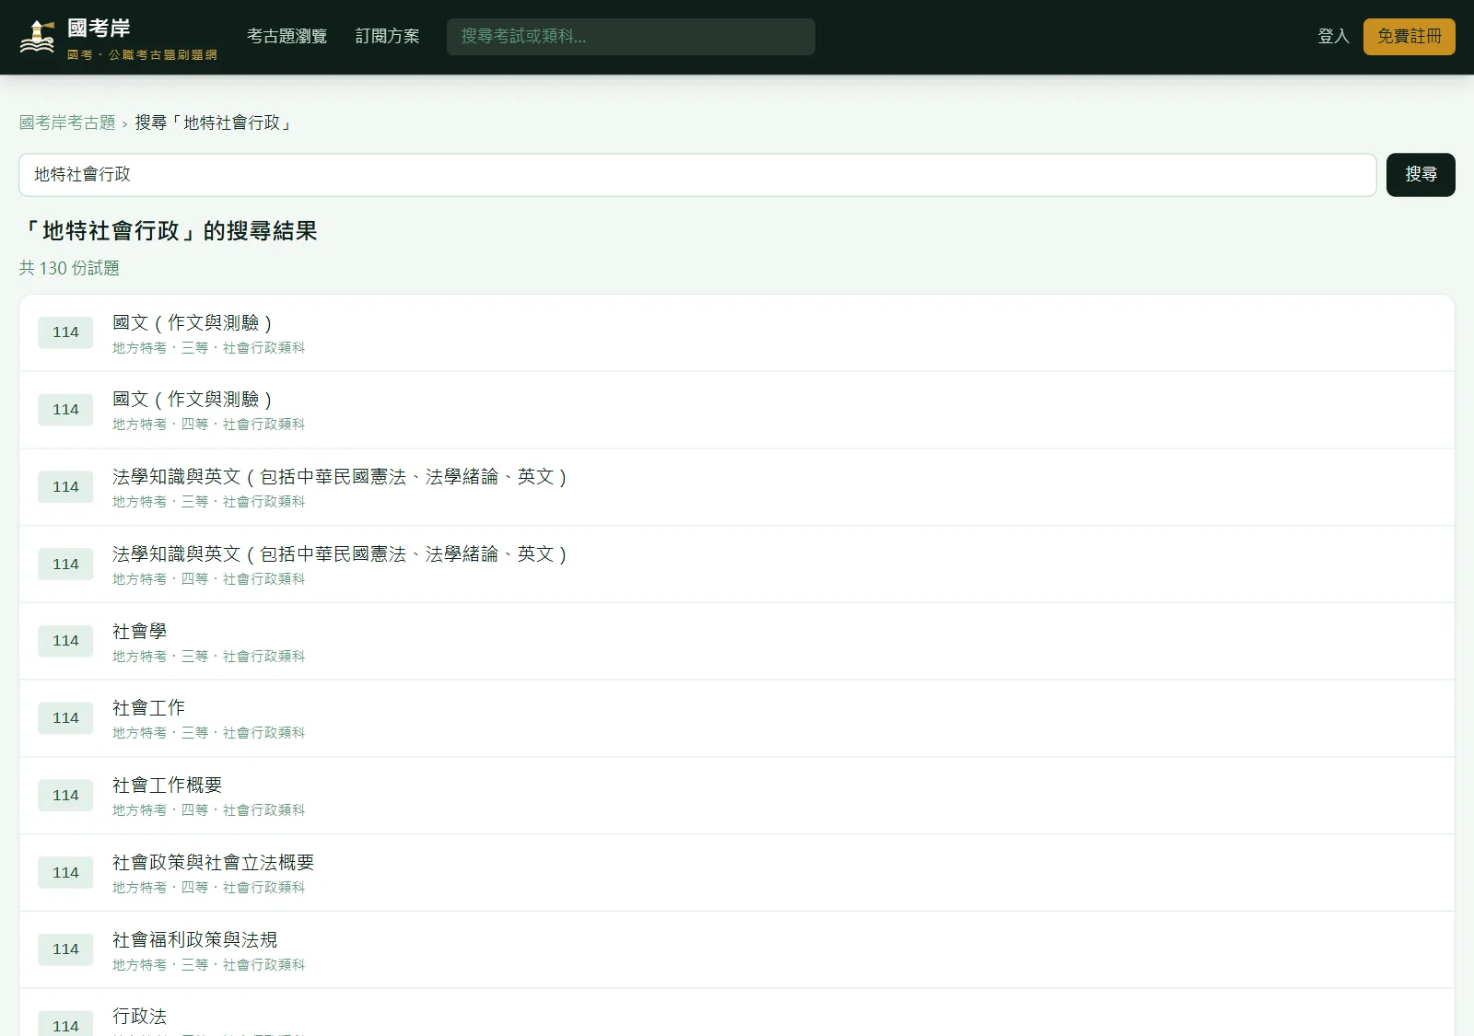1474x1036 pixels.
Task: Click the 登入 link
Action: (1333, 37)
